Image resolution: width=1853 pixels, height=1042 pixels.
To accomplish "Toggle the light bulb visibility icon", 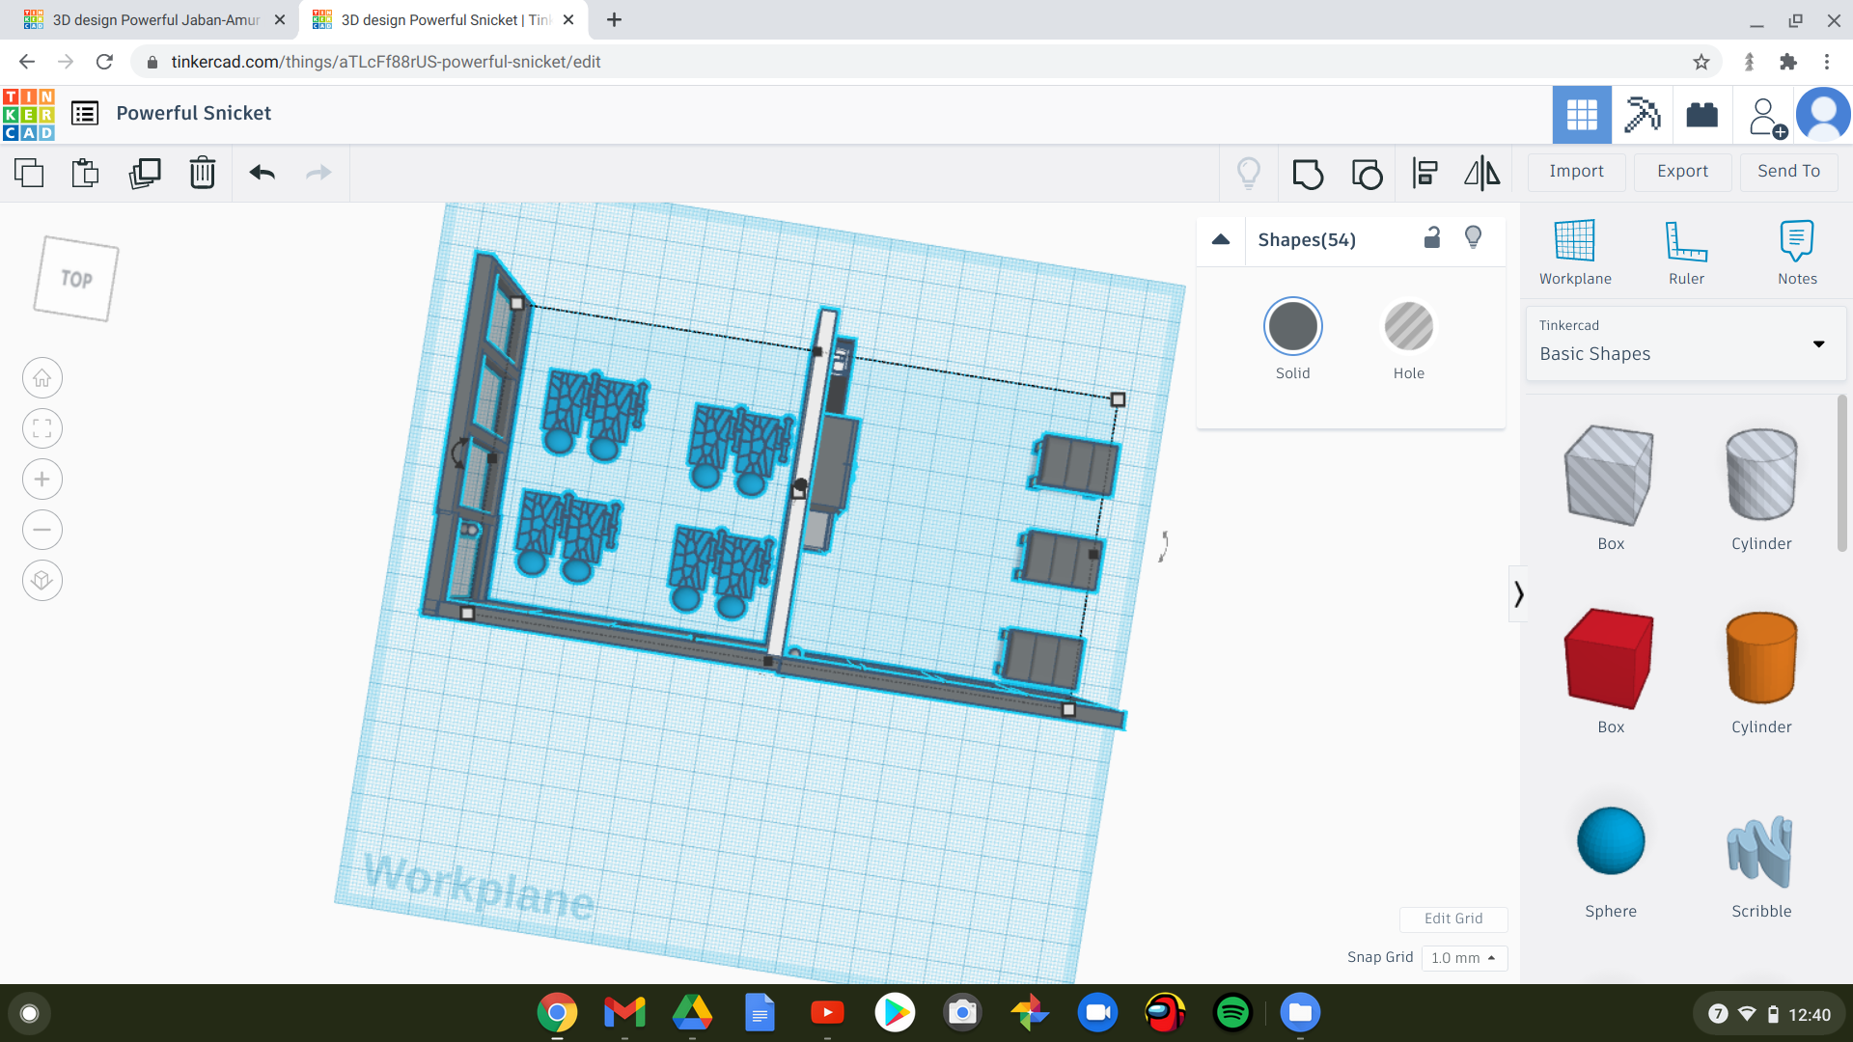I will tap(1474, 239).
